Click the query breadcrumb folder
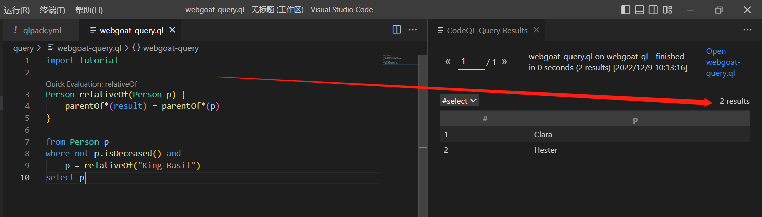Viewport: 762px width, 217px height. 23,48
